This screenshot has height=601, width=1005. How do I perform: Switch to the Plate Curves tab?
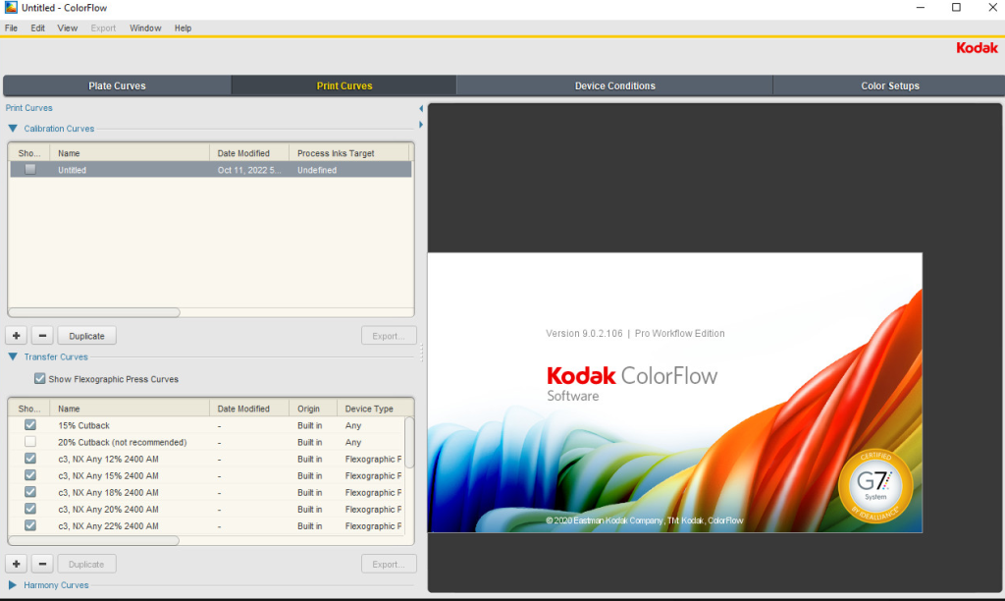[x=117, y=85]
